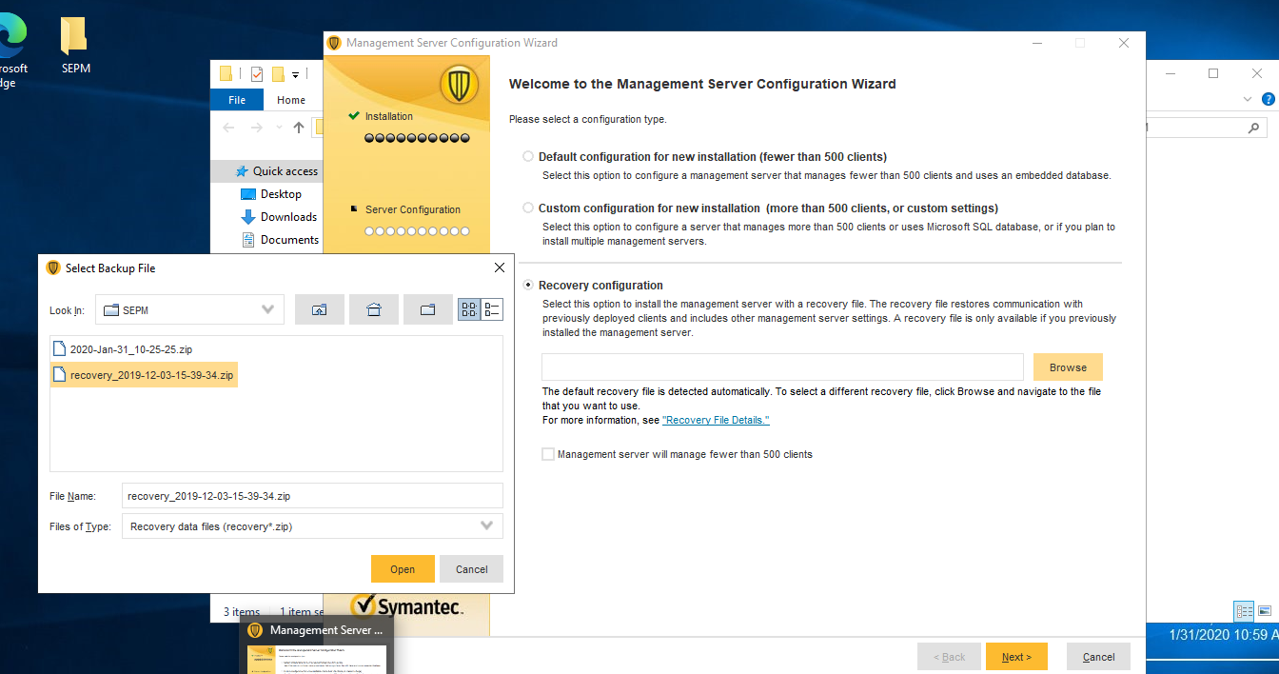The width and height of the screenshot is (1279, 674).
Task: Check Management server will manage fewer than 500 clients
Action: coord(548,454)
